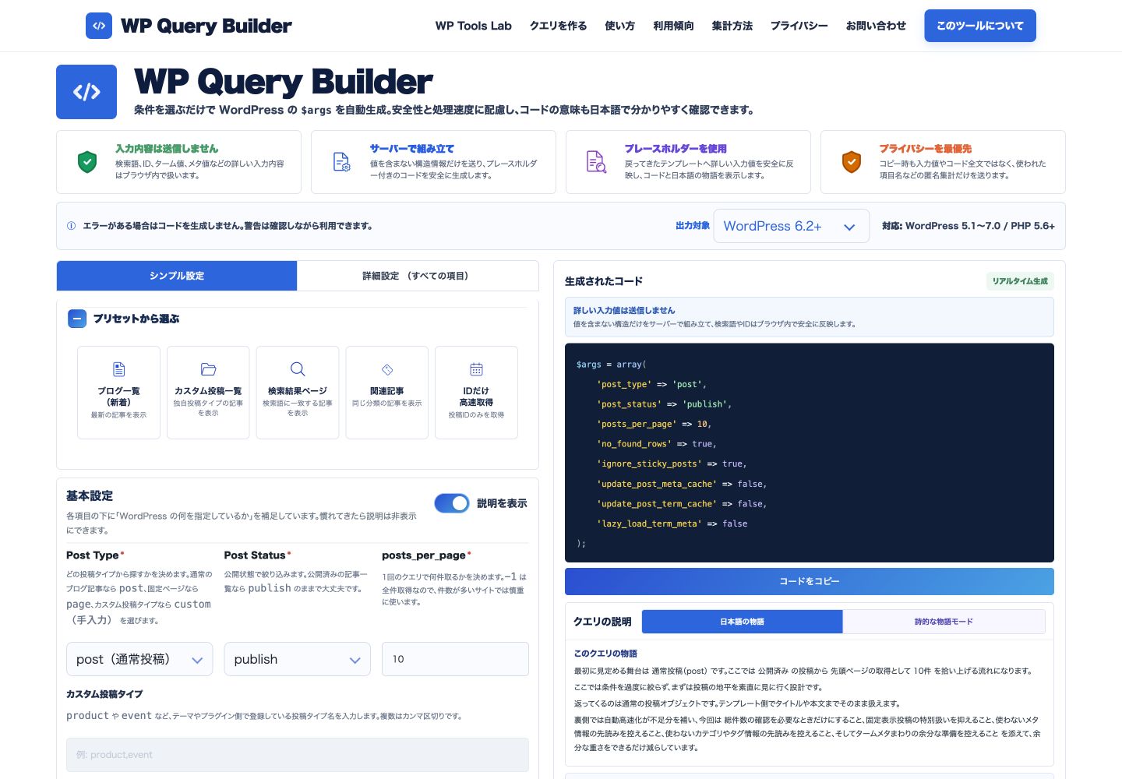Click the posts_per_page input with value 10
The width and height of the screenshot is (1122, 779).
[x=455, y=659]
